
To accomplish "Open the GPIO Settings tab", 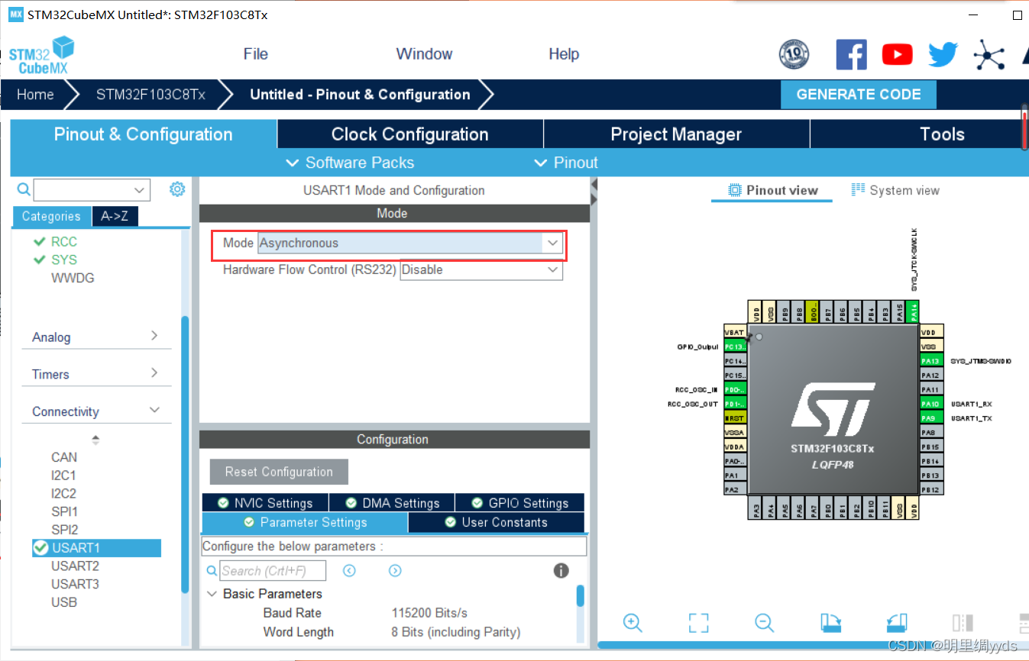I will tap(520, 503).
